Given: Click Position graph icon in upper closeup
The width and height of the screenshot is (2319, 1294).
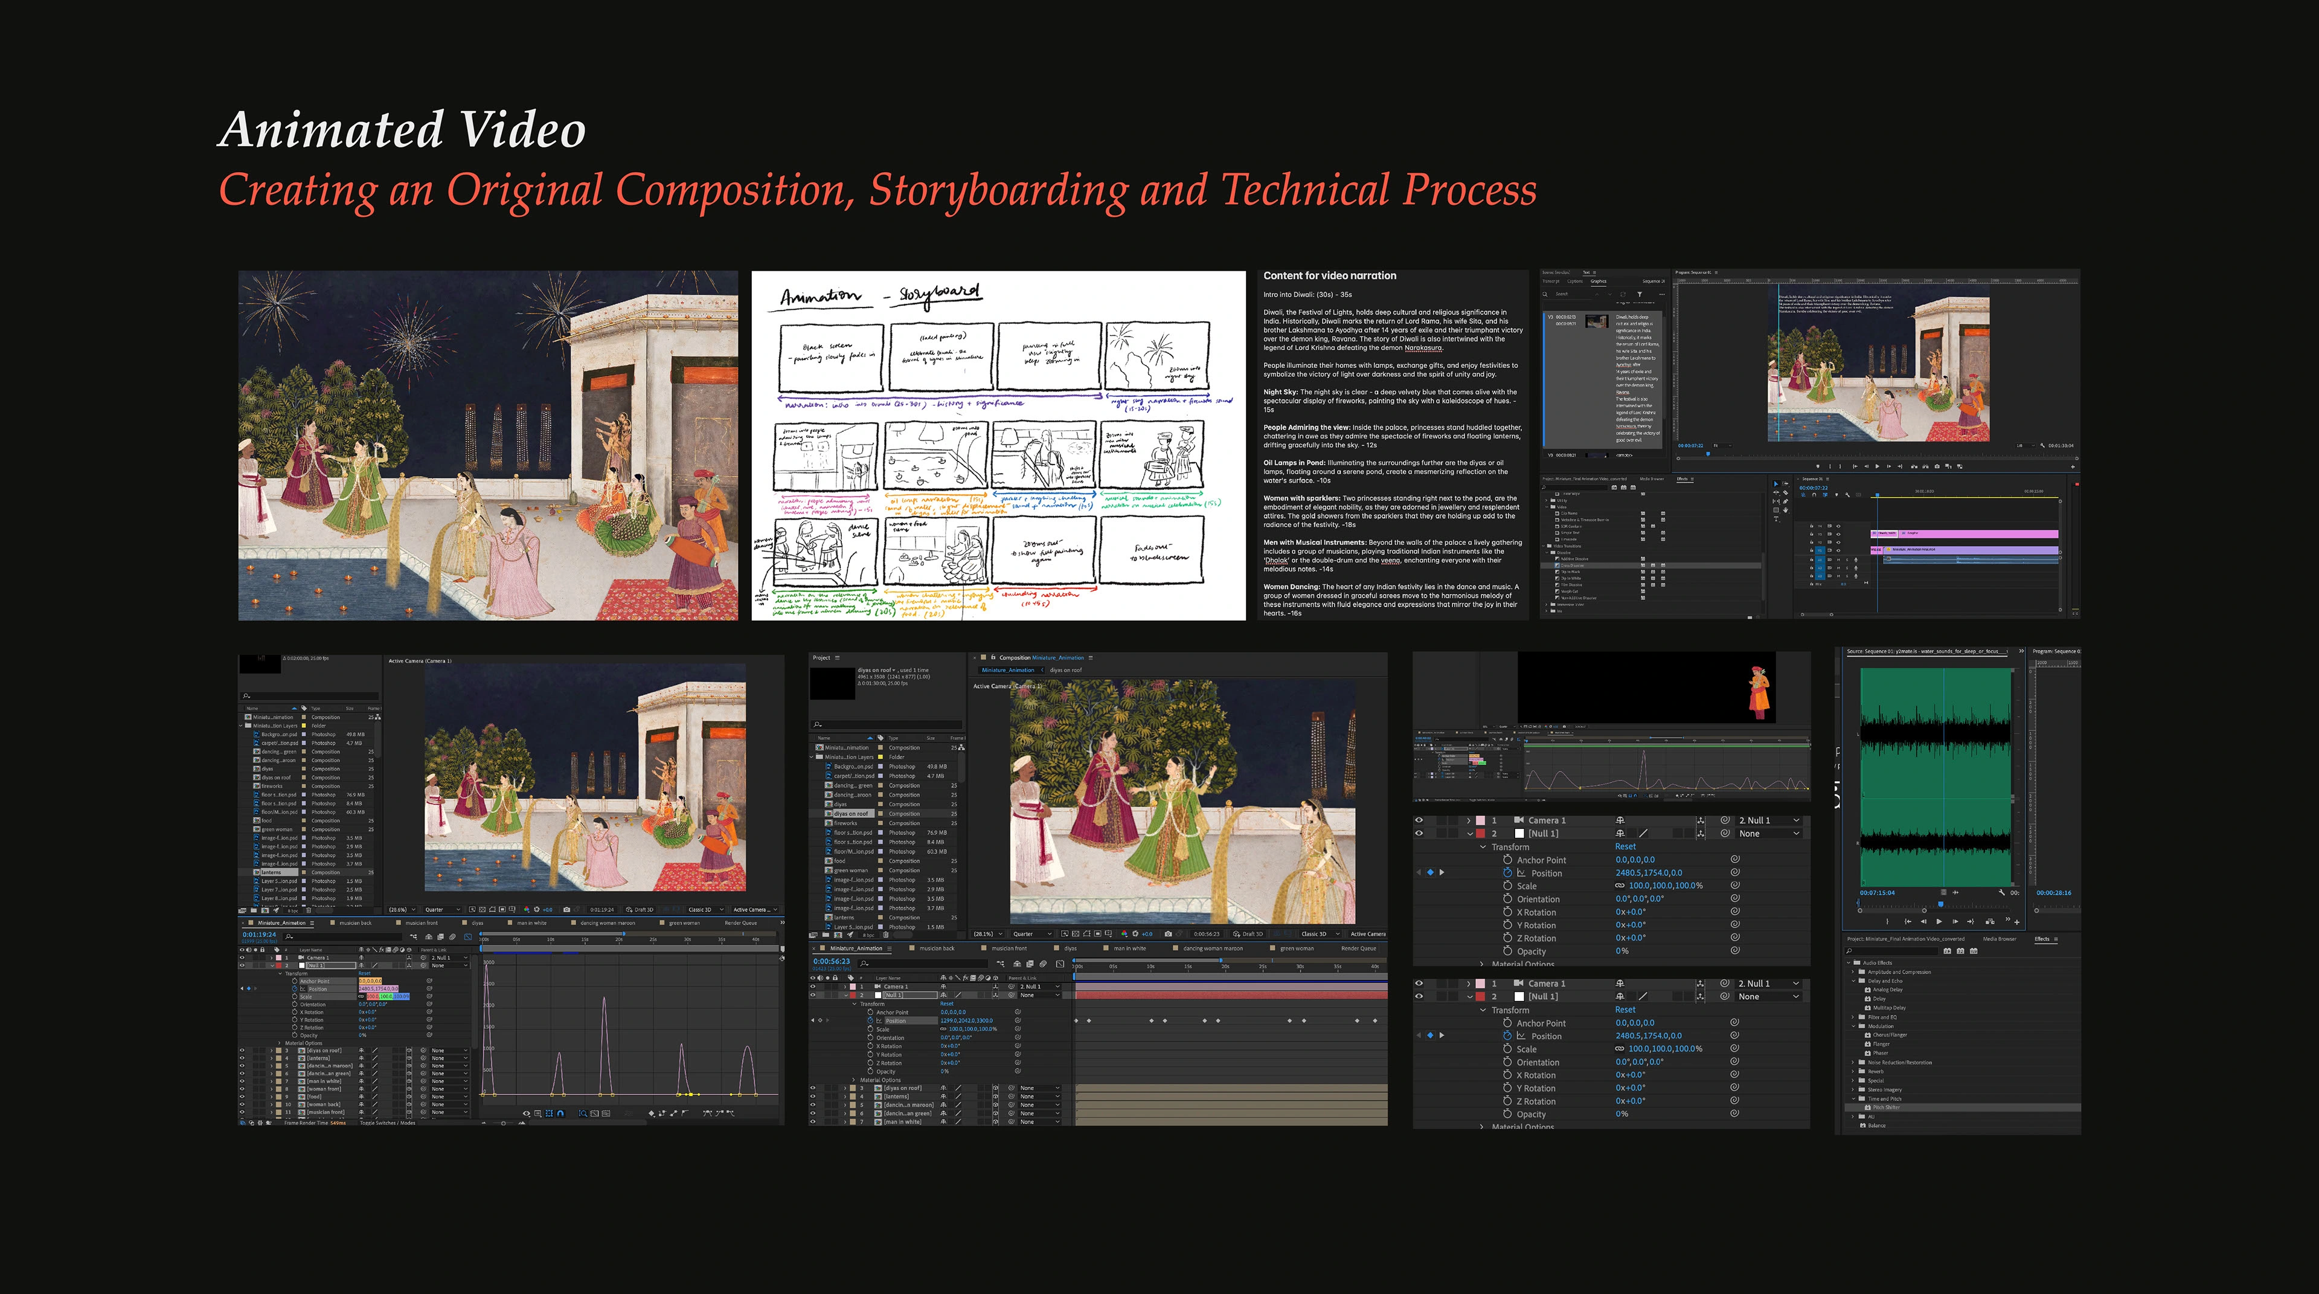Looking at the screenshot, I should tap(1521, 872).
